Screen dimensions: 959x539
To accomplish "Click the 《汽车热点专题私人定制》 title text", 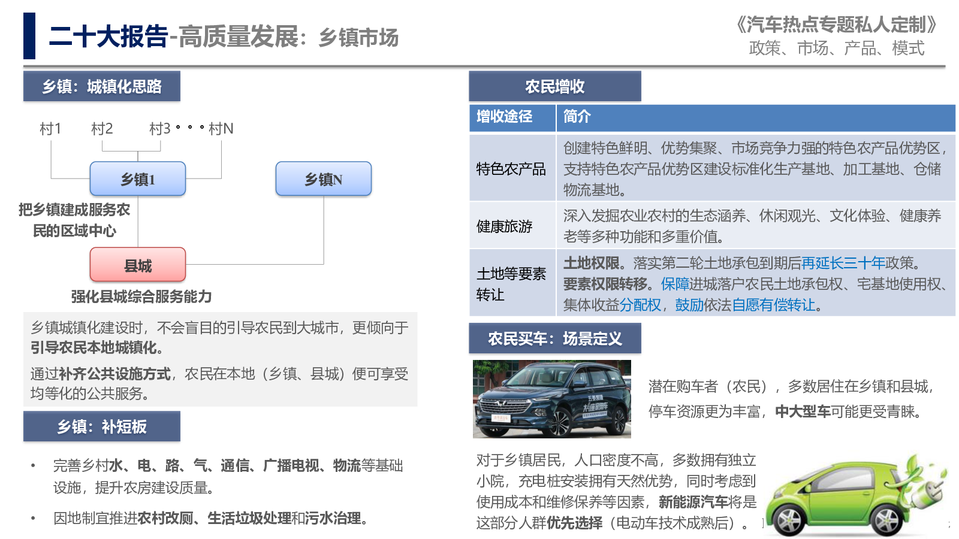I will tap(836, 25).
